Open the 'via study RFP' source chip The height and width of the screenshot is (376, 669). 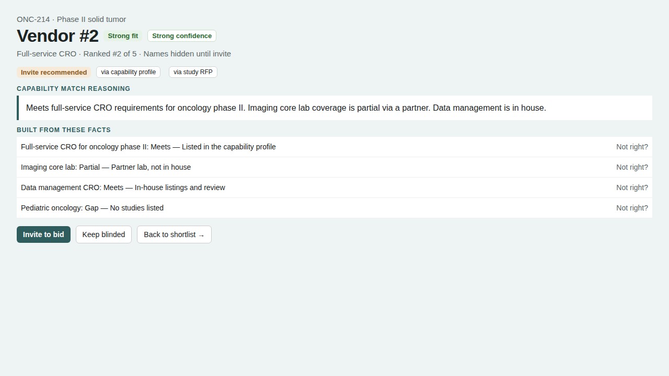[x=193, y=72]
